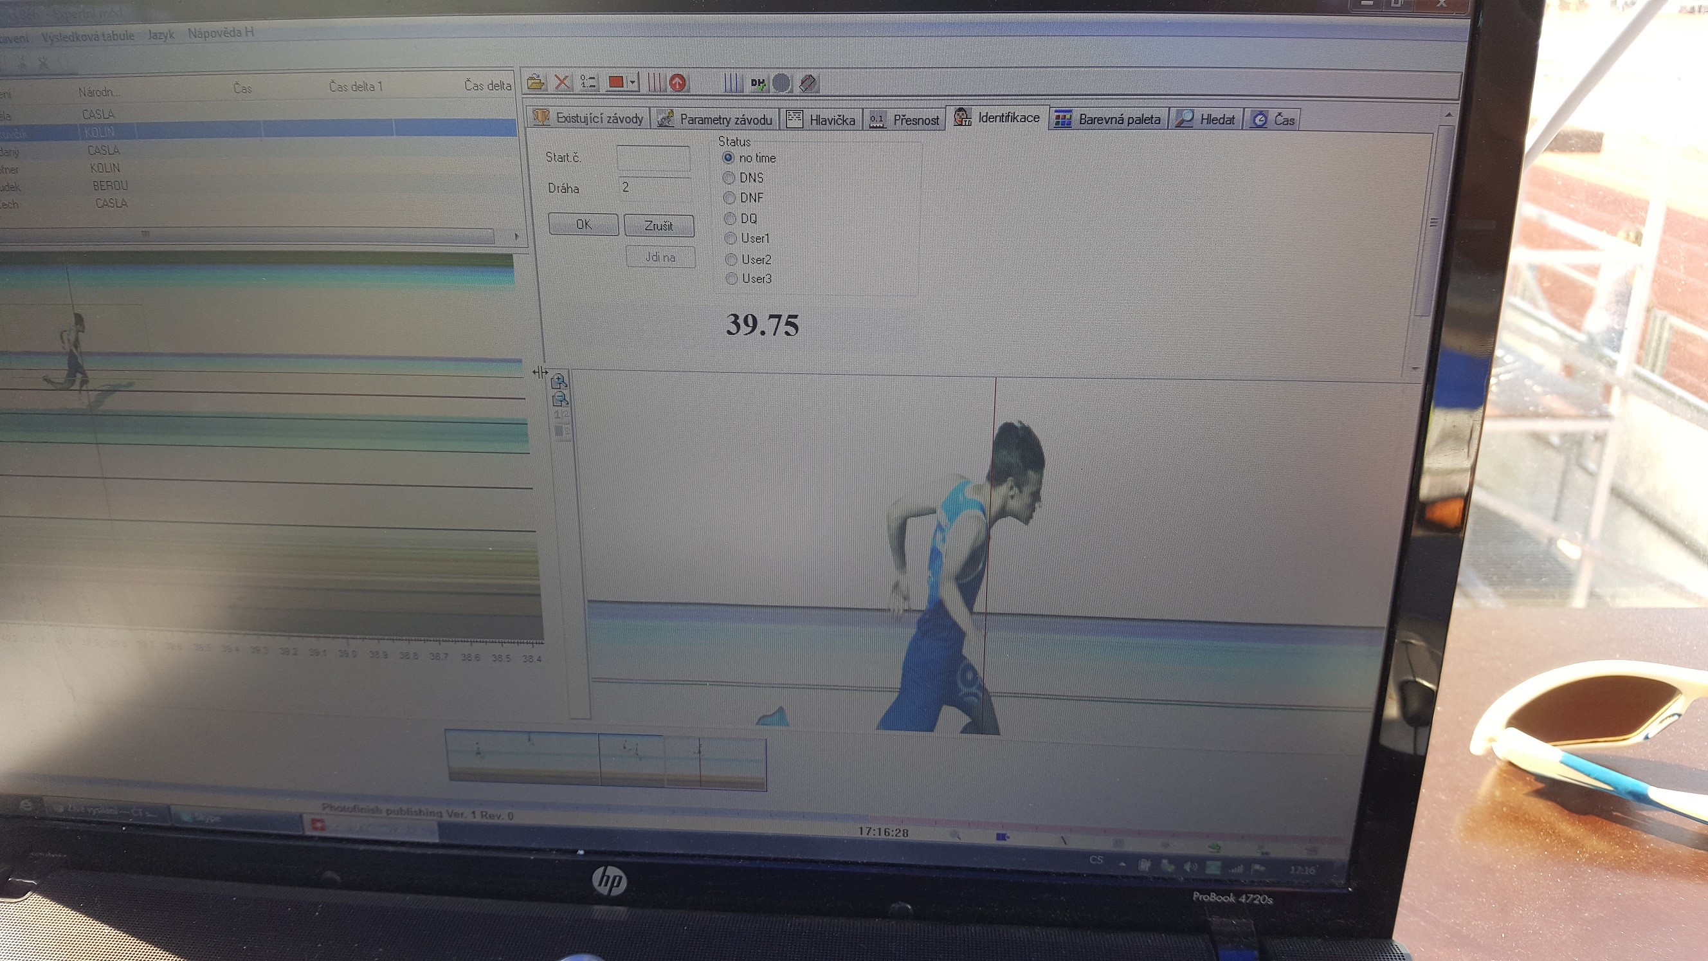
Task: Open the Hlavička tab
Action: [x=821, y=120]
